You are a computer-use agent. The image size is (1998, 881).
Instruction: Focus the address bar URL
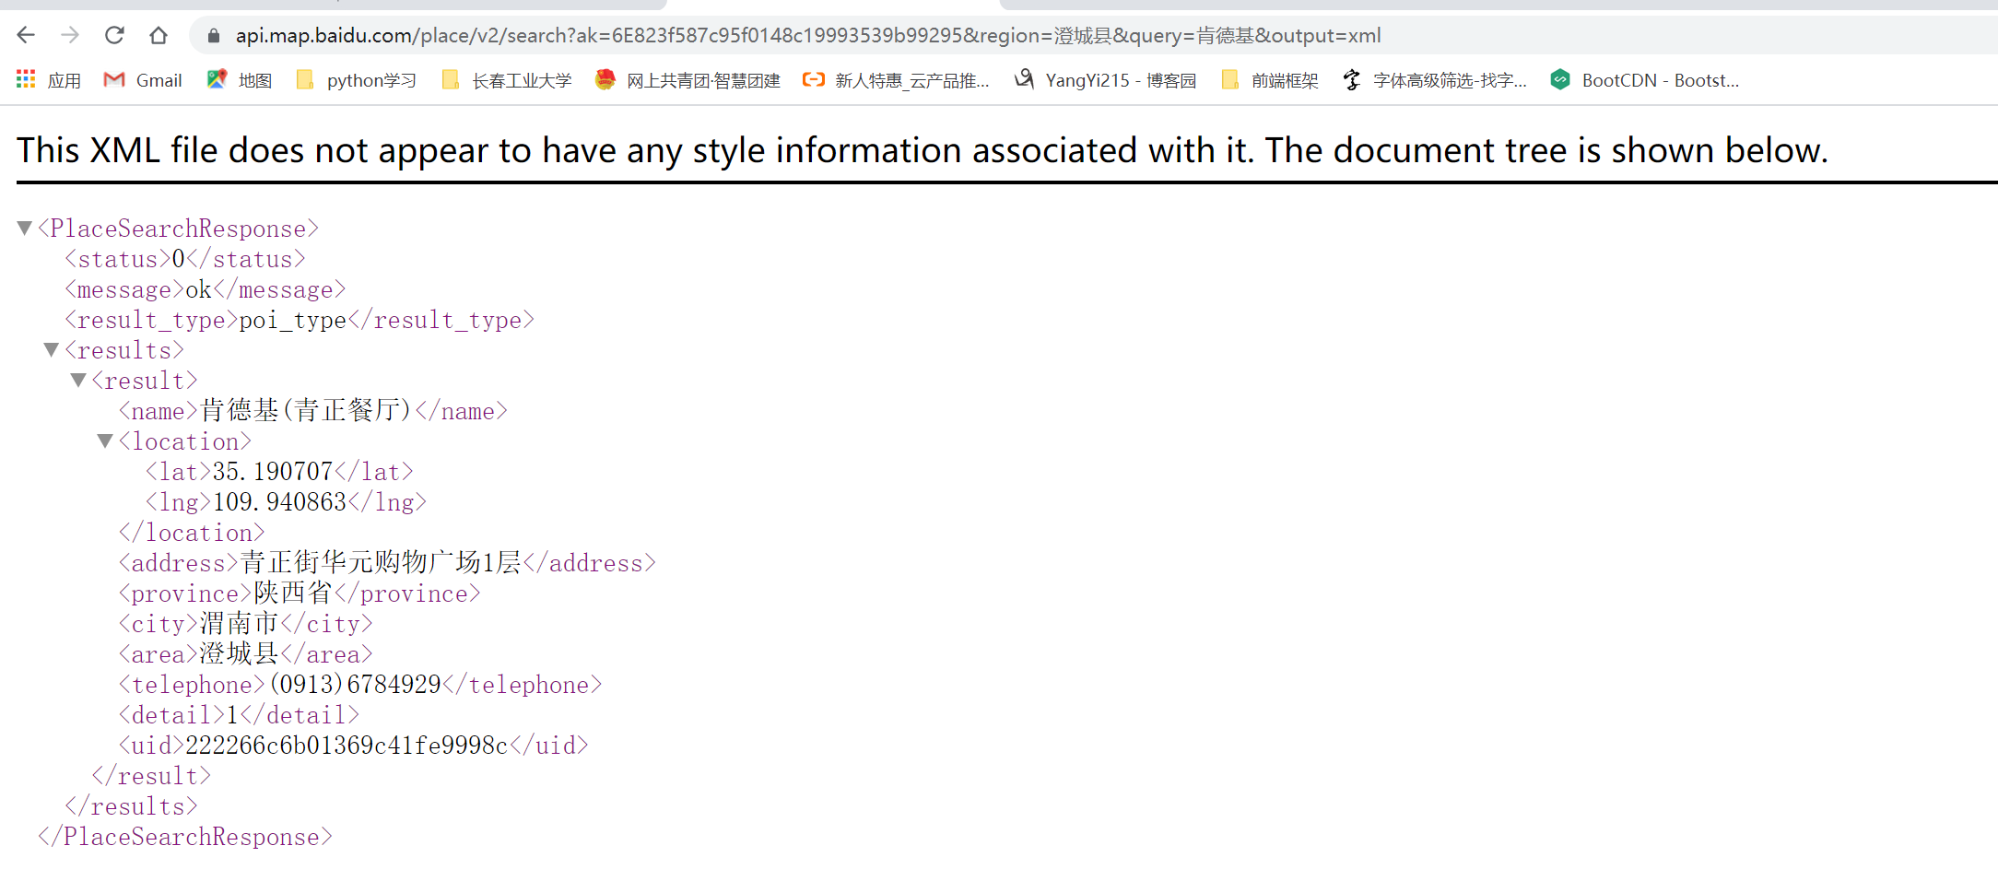[807, 36]
